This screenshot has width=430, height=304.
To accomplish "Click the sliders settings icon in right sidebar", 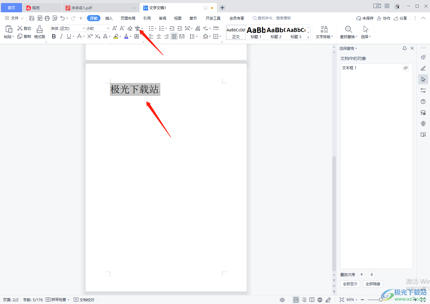I will [x=423, y=90].
